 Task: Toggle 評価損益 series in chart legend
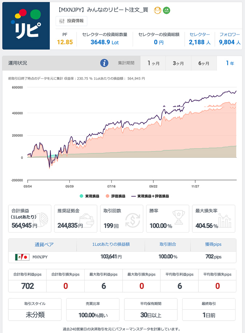coord(115,196)
